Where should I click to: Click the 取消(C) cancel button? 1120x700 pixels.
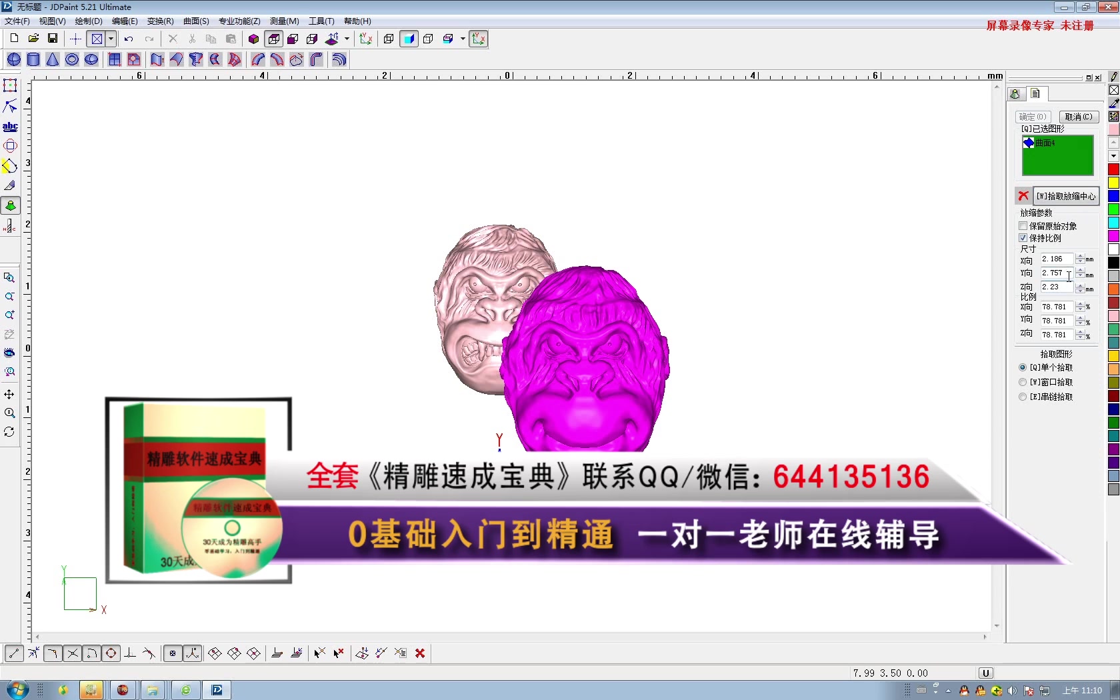(1078, 117)
